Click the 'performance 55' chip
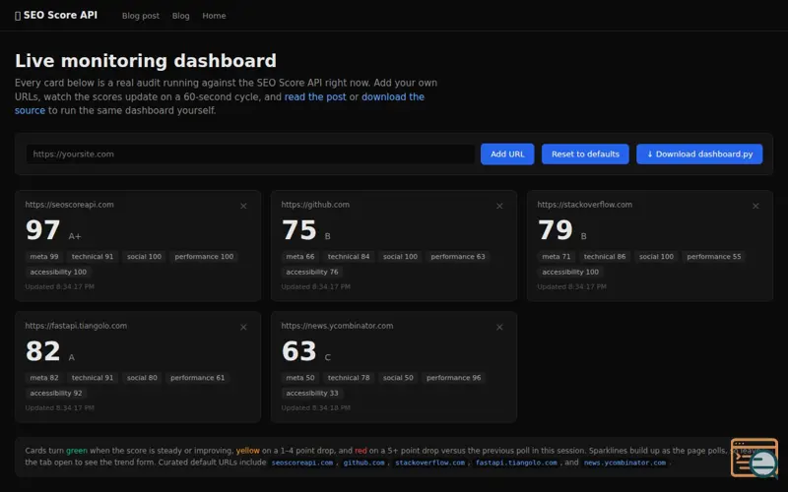Screen dimensions: 788x492 [713, 257]
